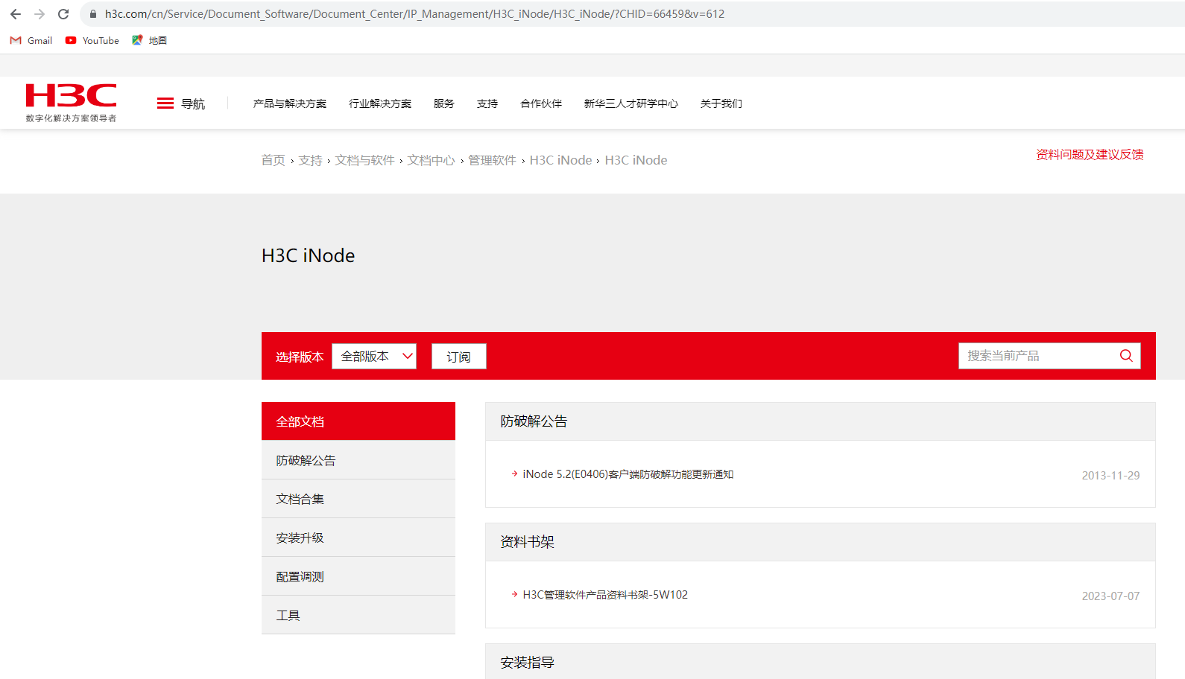Click 支持 in the breadcrumb
The image size is (1185, 679).
click(x=310, y=160)
